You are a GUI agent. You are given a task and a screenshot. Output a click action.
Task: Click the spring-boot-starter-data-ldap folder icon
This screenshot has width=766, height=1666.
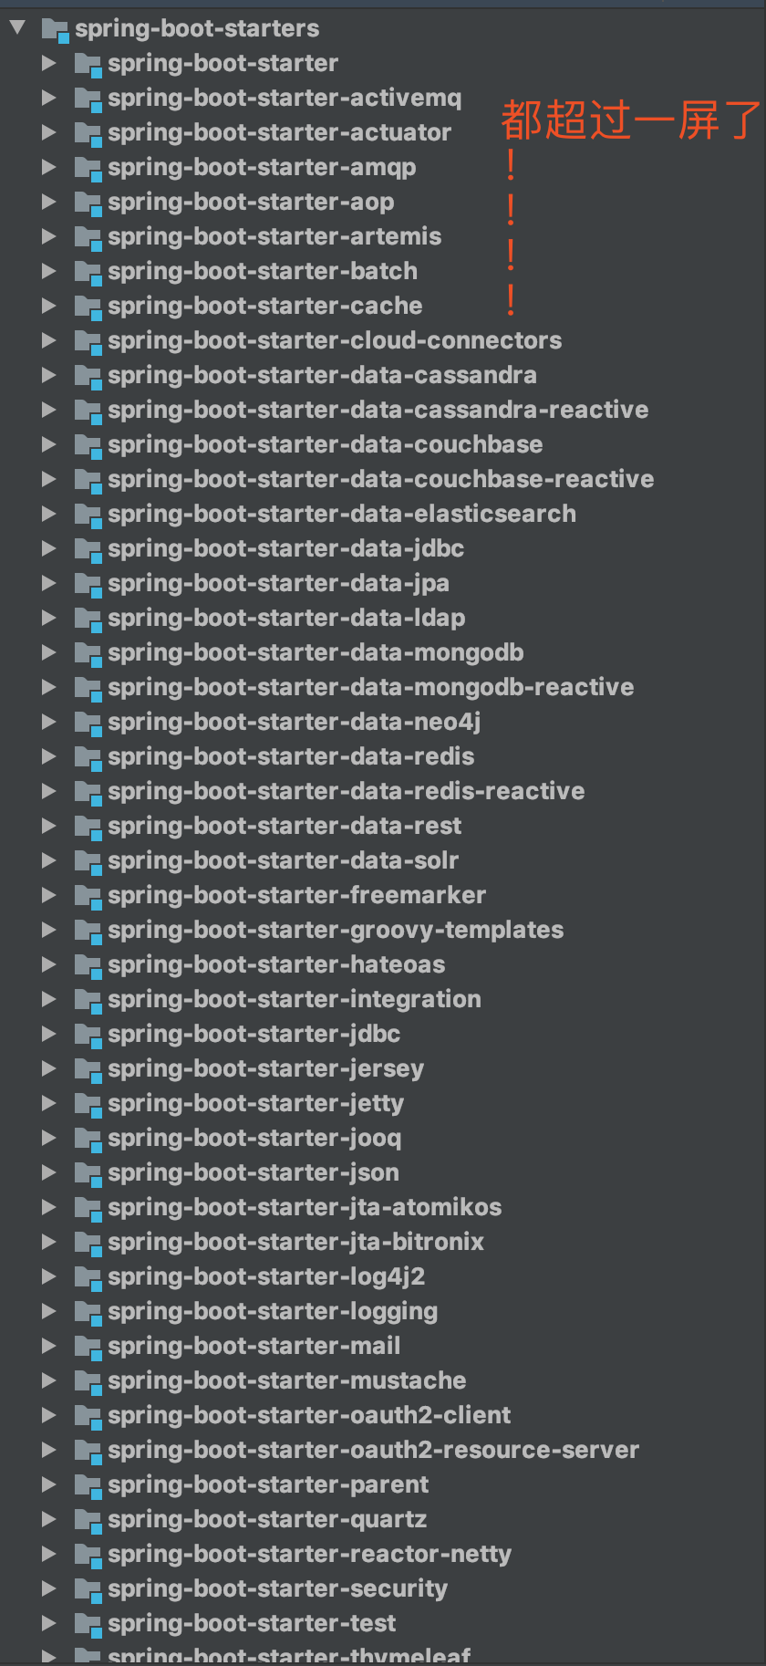(88, 620)
